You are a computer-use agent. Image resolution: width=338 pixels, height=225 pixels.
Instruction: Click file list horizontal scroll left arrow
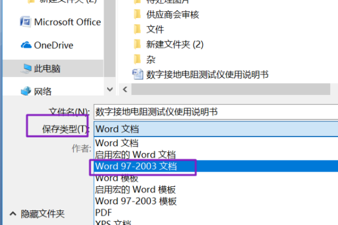click(x=125, y=89)
